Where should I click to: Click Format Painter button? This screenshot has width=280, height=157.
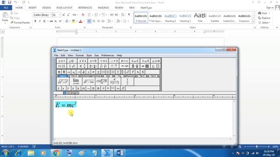coord(20,23)
